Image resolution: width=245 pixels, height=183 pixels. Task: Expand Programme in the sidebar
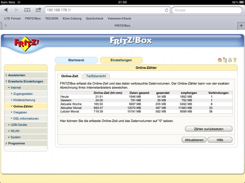(x=26, y=143)
